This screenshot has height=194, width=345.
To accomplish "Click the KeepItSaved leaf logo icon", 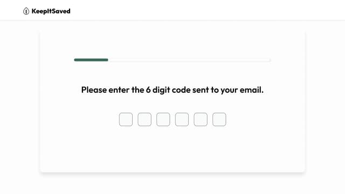I will point(26,11).
